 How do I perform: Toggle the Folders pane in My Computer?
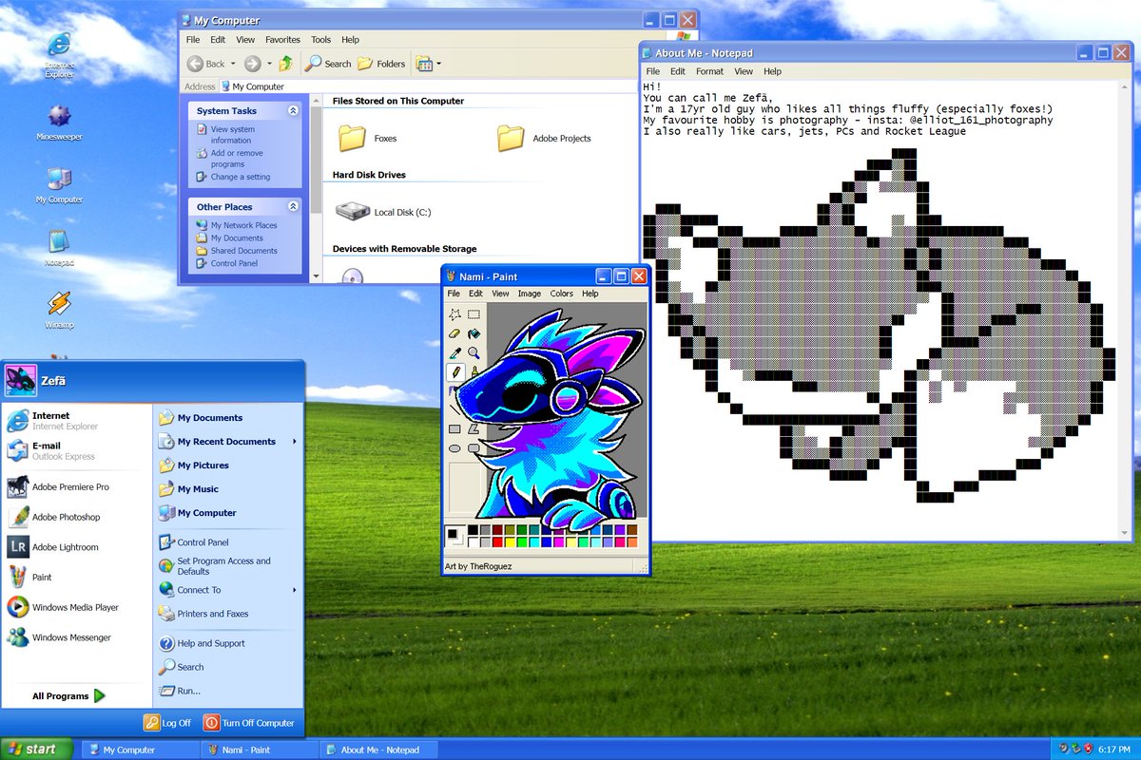coord(381,64)
